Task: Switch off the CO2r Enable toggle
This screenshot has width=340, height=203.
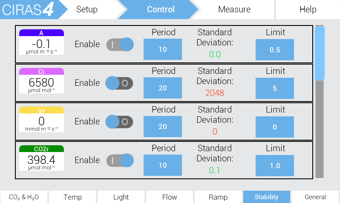Action: pyautogui.click(x=120, y=161)
